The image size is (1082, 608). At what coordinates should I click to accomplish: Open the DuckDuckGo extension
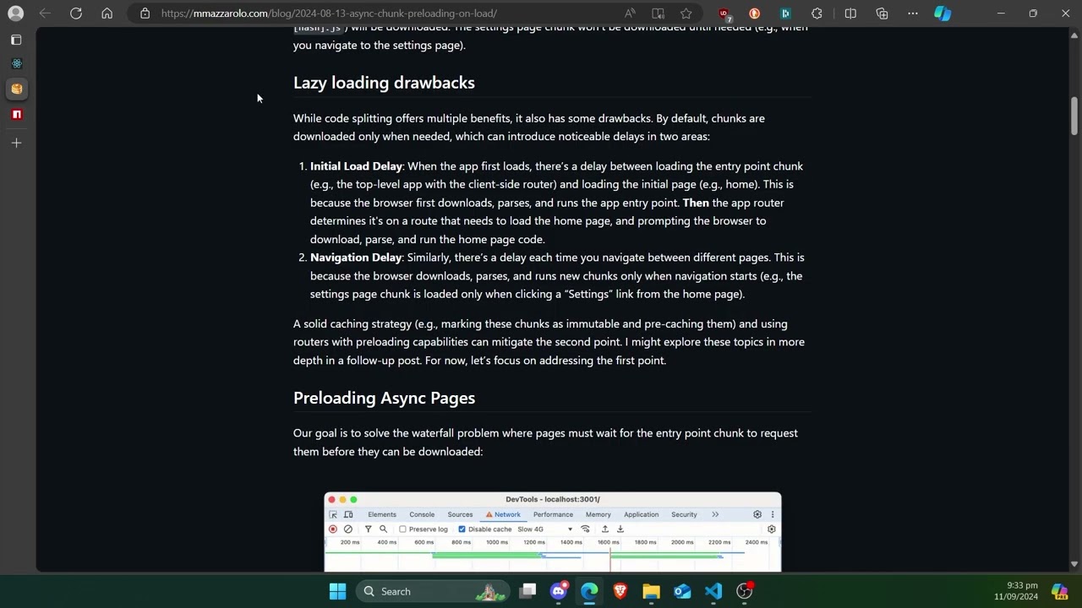click(754, 14)
